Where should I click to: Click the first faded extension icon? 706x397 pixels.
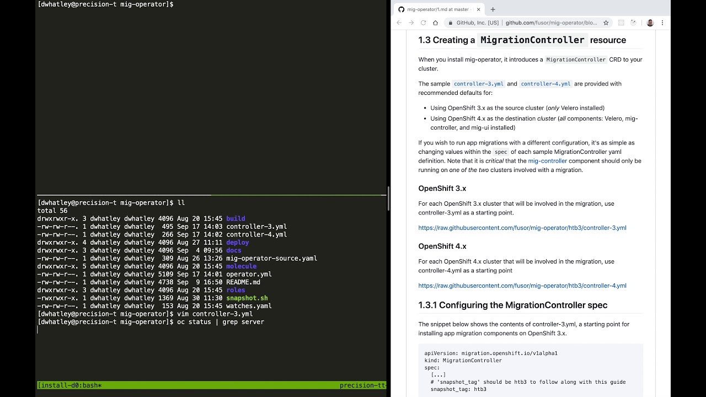[x=621, y=23]
